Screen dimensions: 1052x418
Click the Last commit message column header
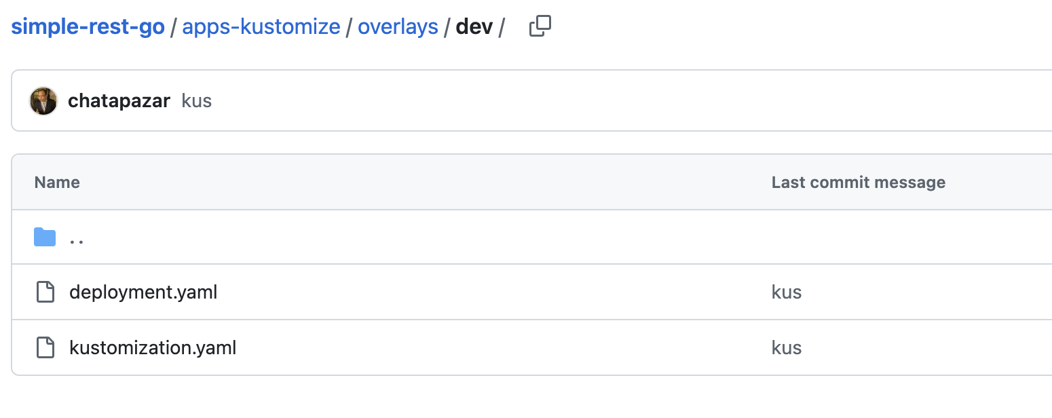click(859, 183)
